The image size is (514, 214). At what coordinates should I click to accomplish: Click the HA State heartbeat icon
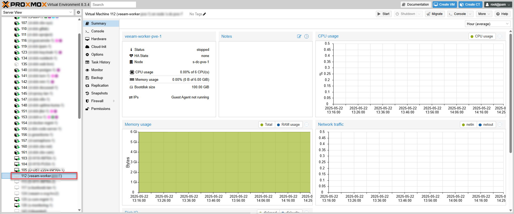[x=131, y=56]
